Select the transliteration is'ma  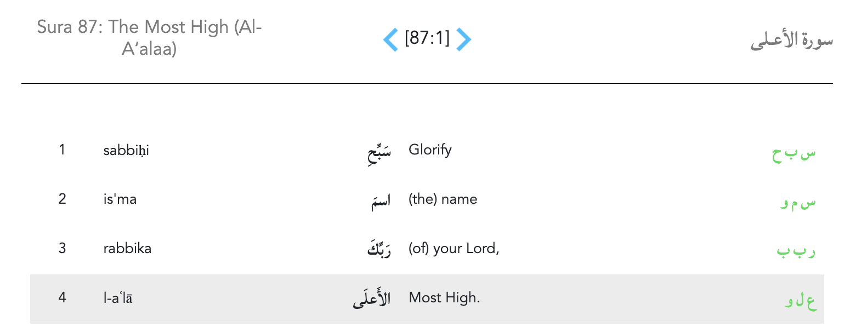click(x=120, y=199)
